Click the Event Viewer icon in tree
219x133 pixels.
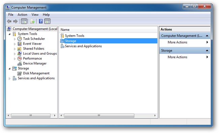[x=20, y=44]
